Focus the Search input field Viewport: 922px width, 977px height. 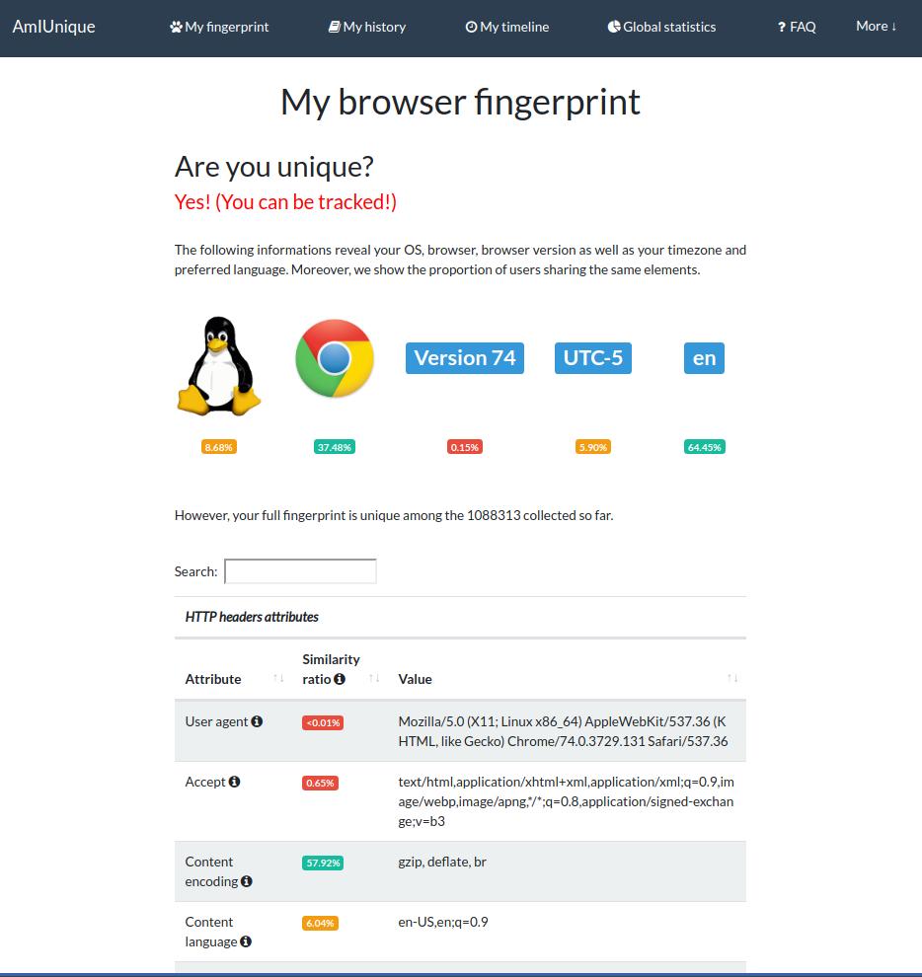(x=300, y=571)
